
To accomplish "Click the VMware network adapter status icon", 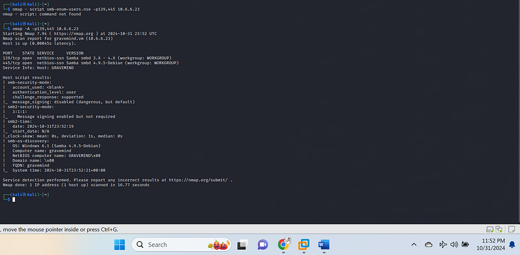I will [x=499, y=229].
